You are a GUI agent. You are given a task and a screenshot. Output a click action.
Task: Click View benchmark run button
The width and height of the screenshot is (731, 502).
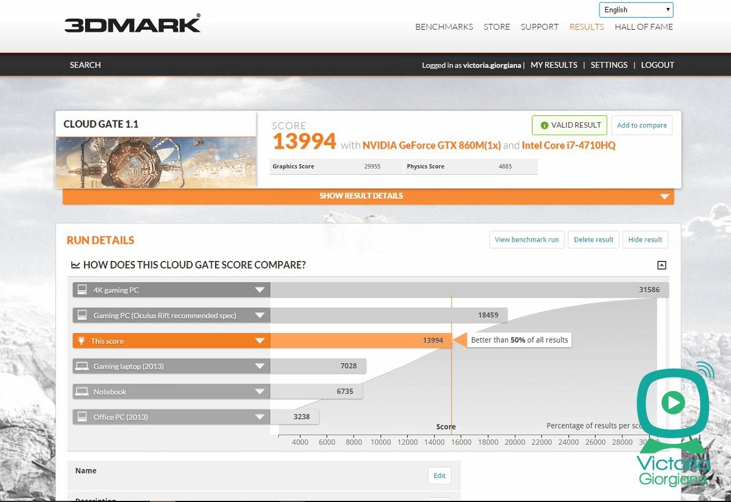[527, 239]
